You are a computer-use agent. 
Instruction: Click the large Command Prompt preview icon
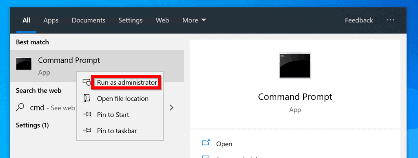coord(295,66)
